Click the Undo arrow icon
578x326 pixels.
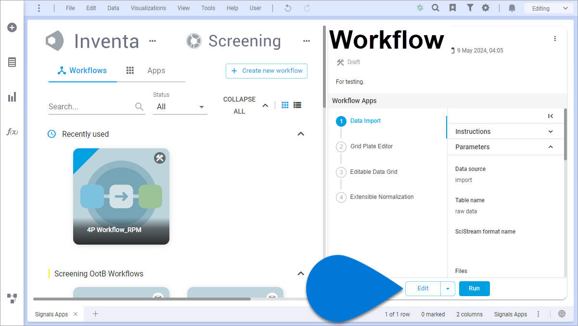(x=288, y=8)
